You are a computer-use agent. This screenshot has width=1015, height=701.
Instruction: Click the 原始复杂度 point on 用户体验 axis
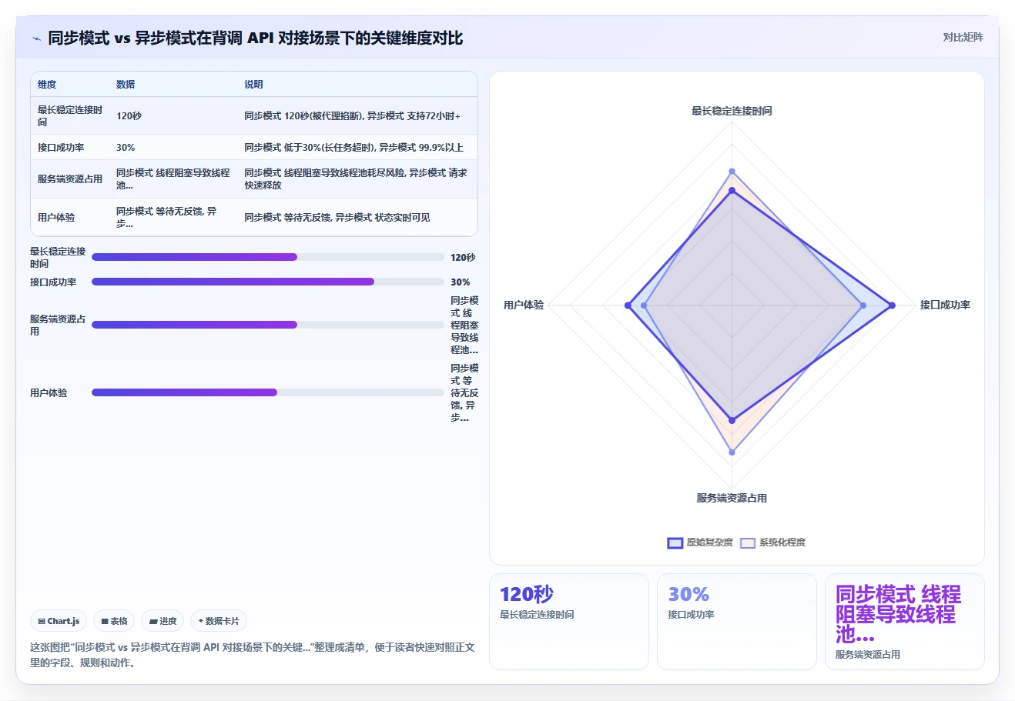[x=628, y=305]
